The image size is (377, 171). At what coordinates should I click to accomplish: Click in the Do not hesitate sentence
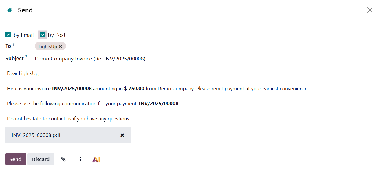tap(69, 119)
